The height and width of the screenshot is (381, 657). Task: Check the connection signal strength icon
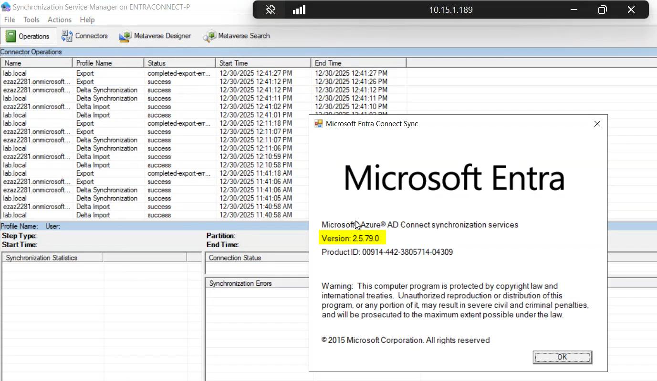tap(299, 10)
